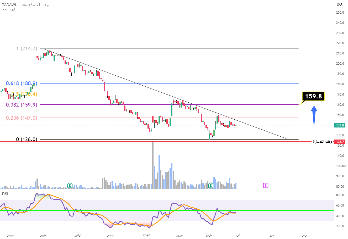Select the 0.382 (159.9) Fibonacci level label
This screenshot has width=348, height=239.
coord(22,105)
